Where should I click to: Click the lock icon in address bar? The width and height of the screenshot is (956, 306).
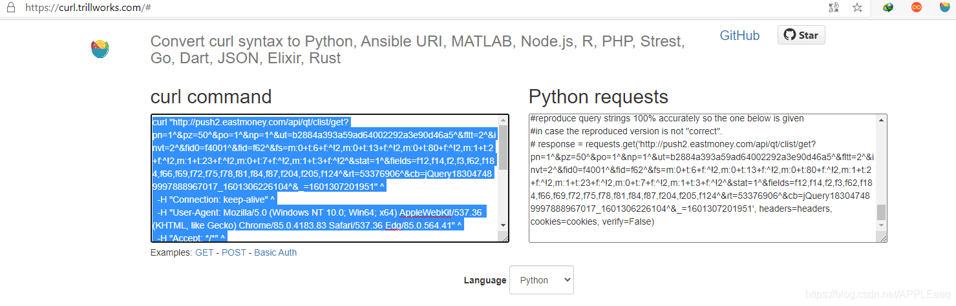(11, 8)
